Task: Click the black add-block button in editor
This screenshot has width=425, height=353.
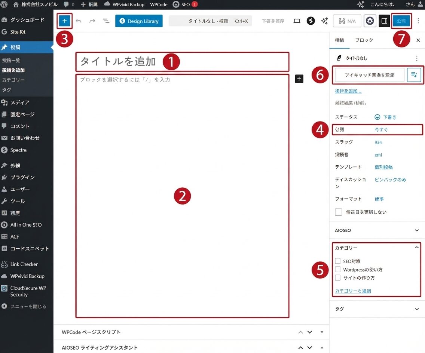Action: pyautogui.click(x=299, y=79)
